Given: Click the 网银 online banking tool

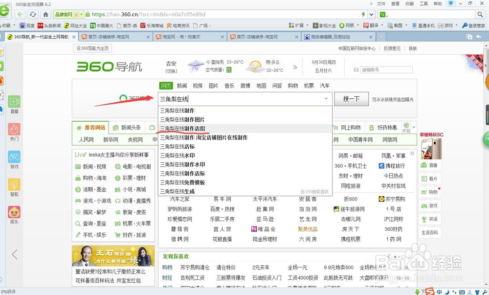Looking at the screenshot, I should [347, 25].
